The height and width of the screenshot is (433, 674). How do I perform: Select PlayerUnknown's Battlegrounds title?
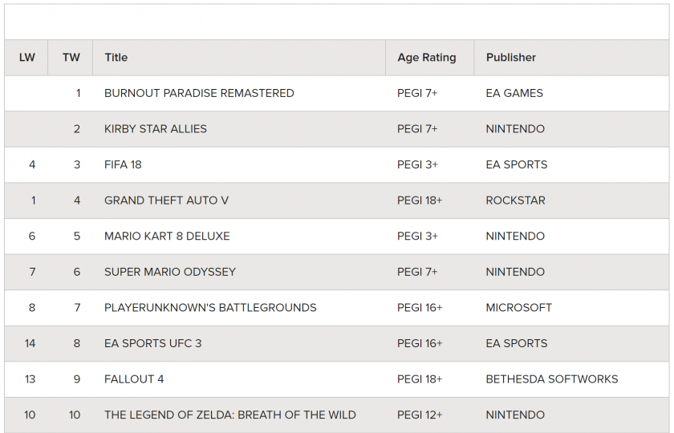click(x=210, y=307)
